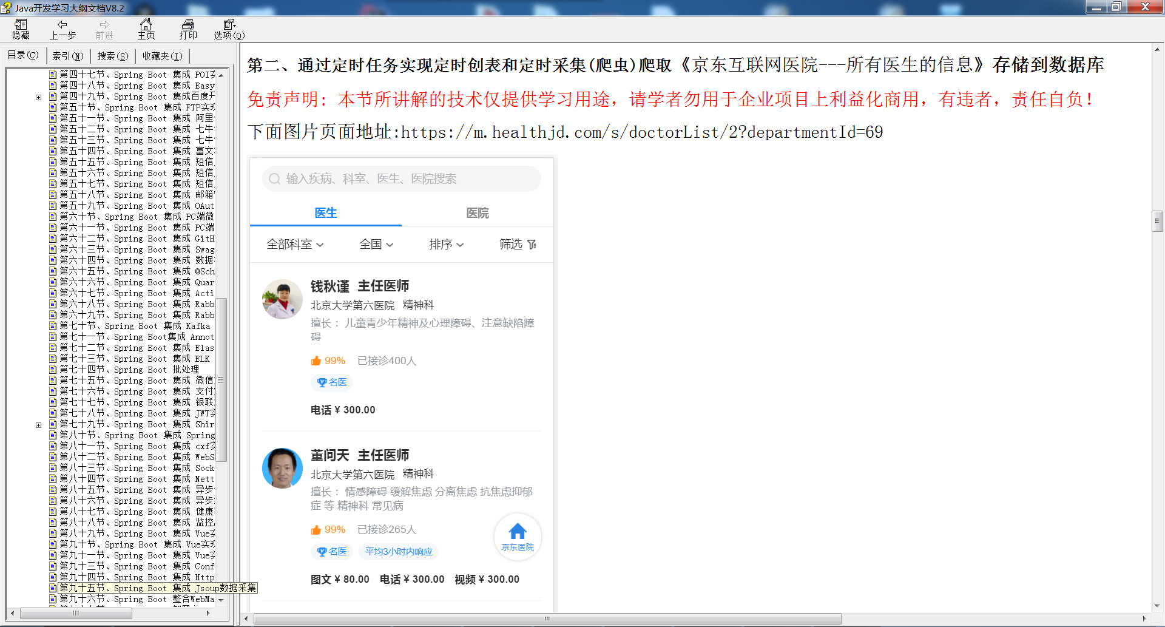
Task: Click page icon of 第七十一节 topic
Action: 53,337
